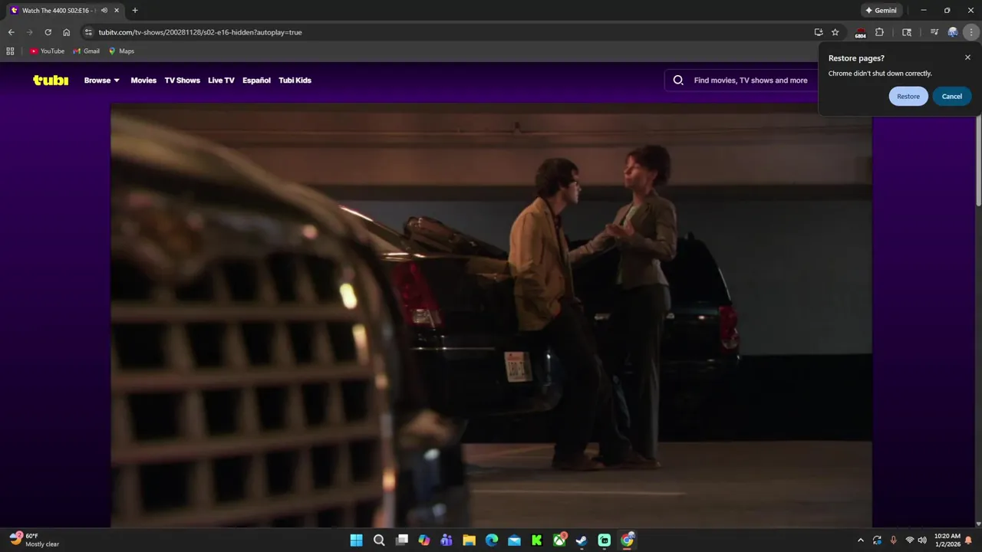Go to Movies section
The image size is (982, 552).
143,80
